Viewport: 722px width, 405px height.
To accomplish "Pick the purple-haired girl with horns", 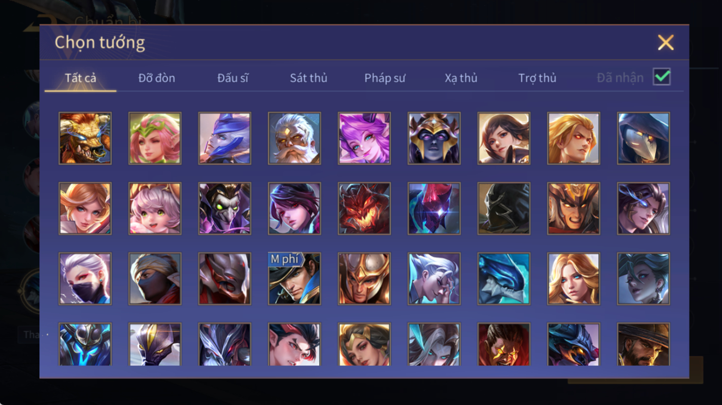I will (x=364, y=138).
